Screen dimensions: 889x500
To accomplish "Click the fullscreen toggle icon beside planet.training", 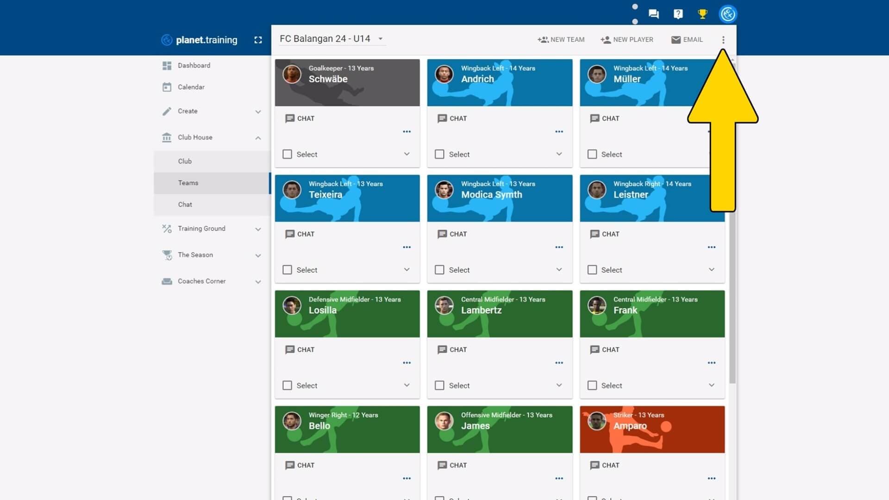I will point(258,40).
